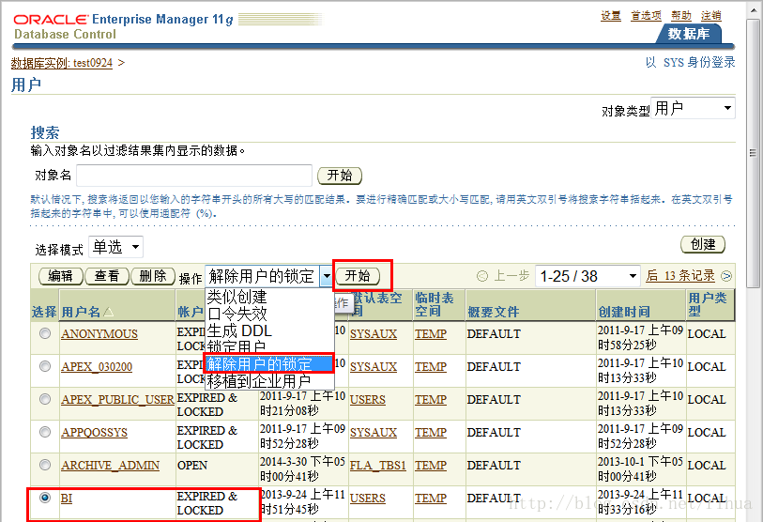Open TEMP tablespace link in BI row
Viewport: 763px width, 522px height.
point(431,499)
